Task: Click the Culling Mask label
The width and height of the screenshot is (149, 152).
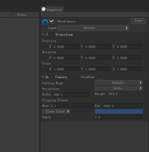Action: [52, 83]
